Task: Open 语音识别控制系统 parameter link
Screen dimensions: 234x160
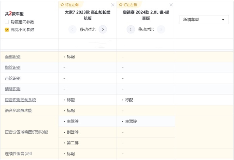Action: (21, 100)
